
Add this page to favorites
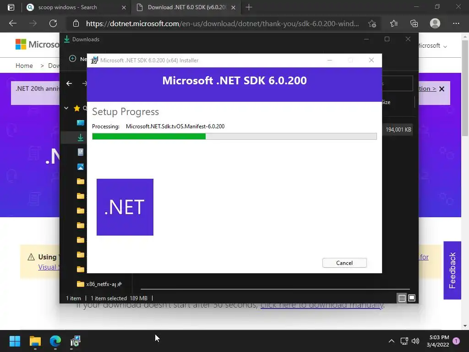372,23
